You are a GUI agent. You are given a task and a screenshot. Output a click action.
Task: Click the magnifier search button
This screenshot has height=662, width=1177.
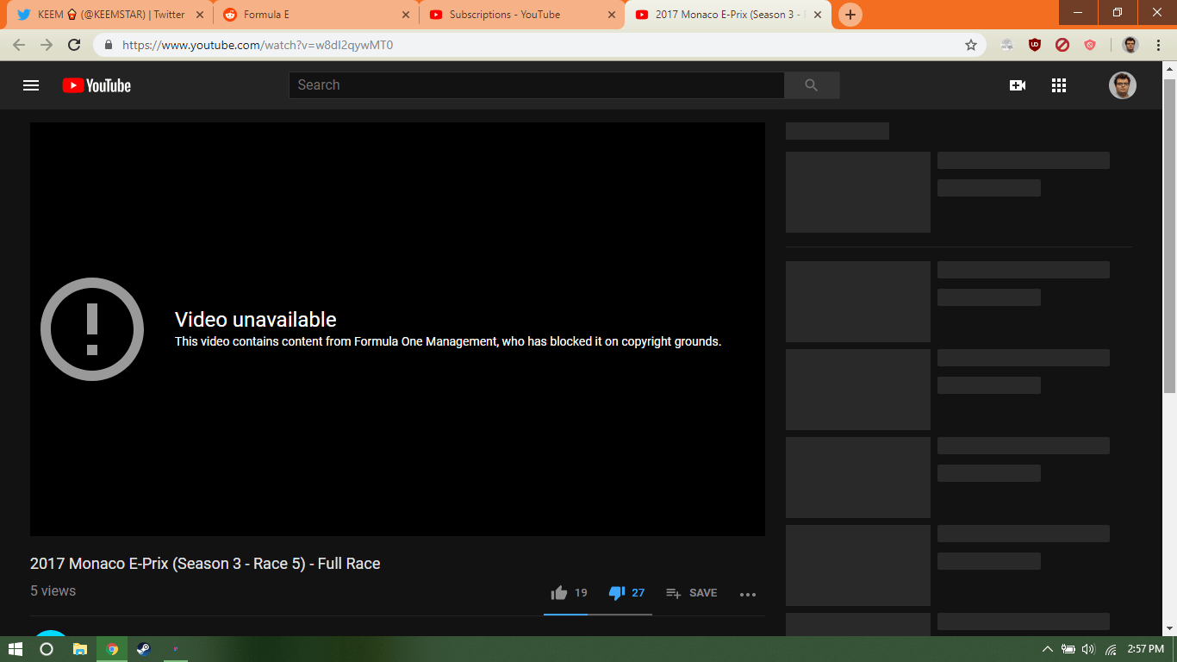point(811,85)
